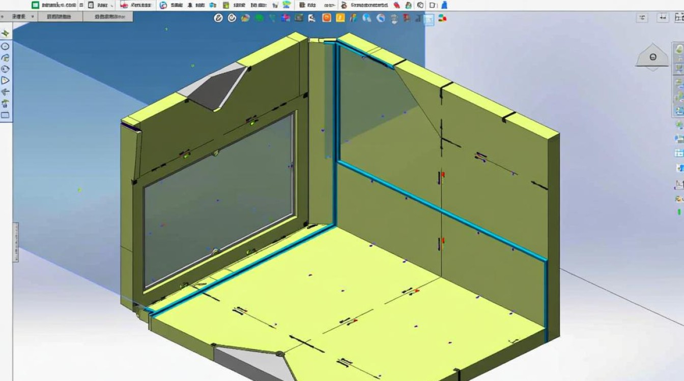Select the triangle-shaped tool in left toolbar
The height and width of the screenshot is (381, 684).
point(5,80)
